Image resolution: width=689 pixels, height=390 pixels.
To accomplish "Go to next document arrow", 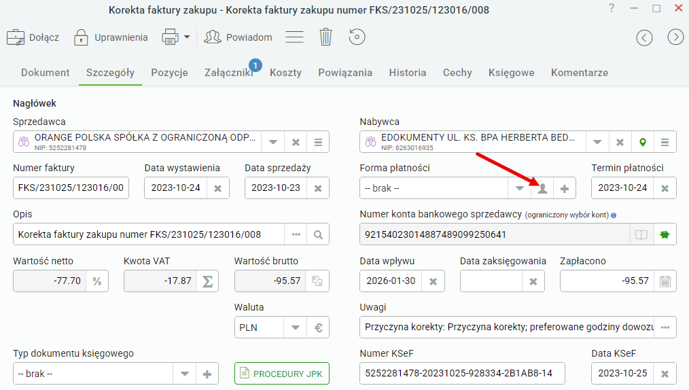I will coord(675,37).
